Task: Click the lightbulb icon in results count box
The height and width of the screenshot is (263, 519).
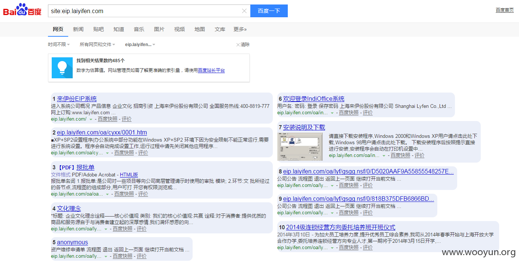Action: [x=62, y=68]
